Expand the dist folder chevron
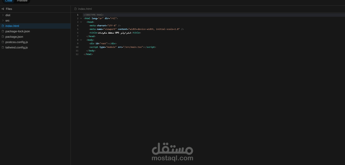 (x=3, y=15)
